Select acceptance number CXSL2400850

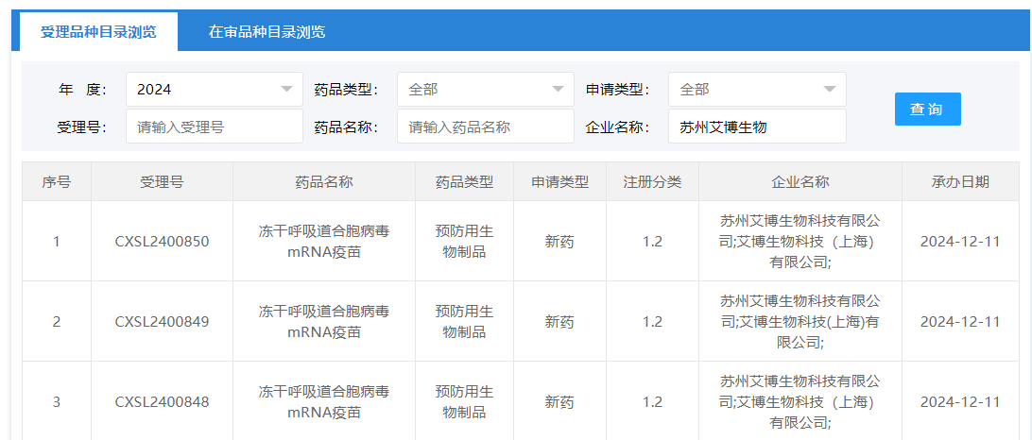tap(162, 242)
